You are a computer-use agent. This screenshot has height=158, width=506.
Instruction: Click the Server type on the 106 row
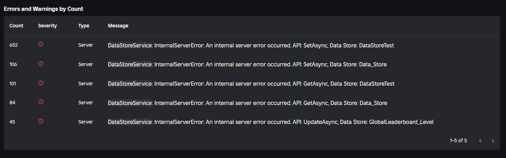86,65
